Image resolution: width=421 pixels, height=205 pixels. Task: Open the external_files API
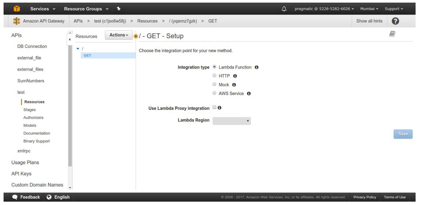[30, 69]
